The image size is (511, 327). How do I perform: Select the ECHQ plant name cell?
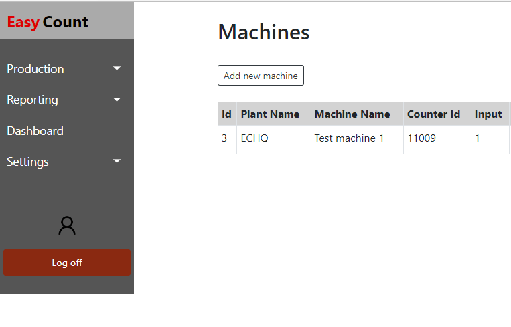274,140
